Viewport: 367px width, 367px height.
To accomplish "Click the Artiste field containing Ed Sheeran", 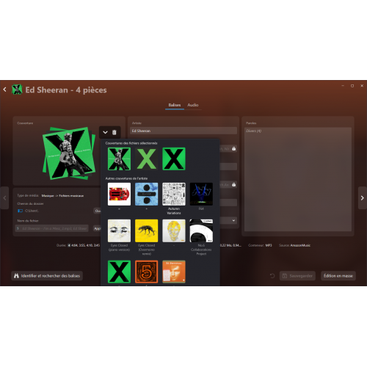I will click(183, 131).
